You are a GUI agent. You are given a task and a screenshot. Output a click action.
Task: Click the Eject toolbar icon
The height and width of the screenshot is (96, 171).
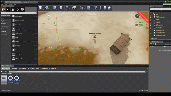pos(110,8)
